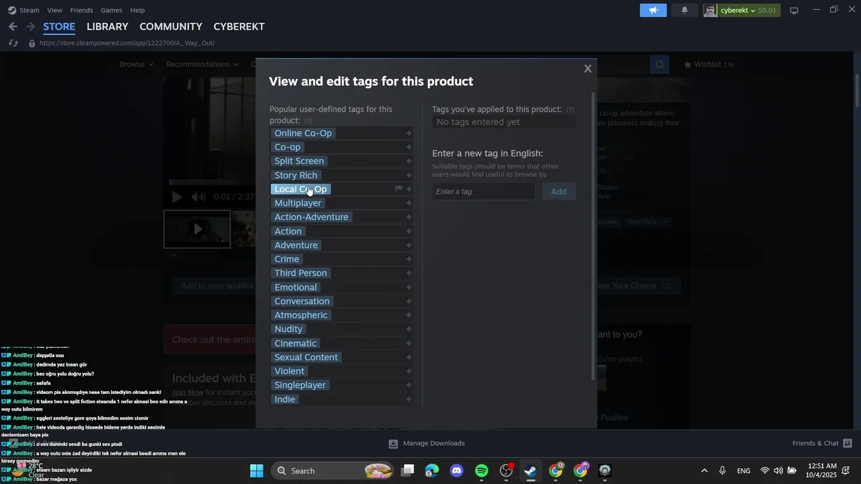861x484 pixels.
Task: Click the microphone icon in system tray
Action: click(722, 471)
